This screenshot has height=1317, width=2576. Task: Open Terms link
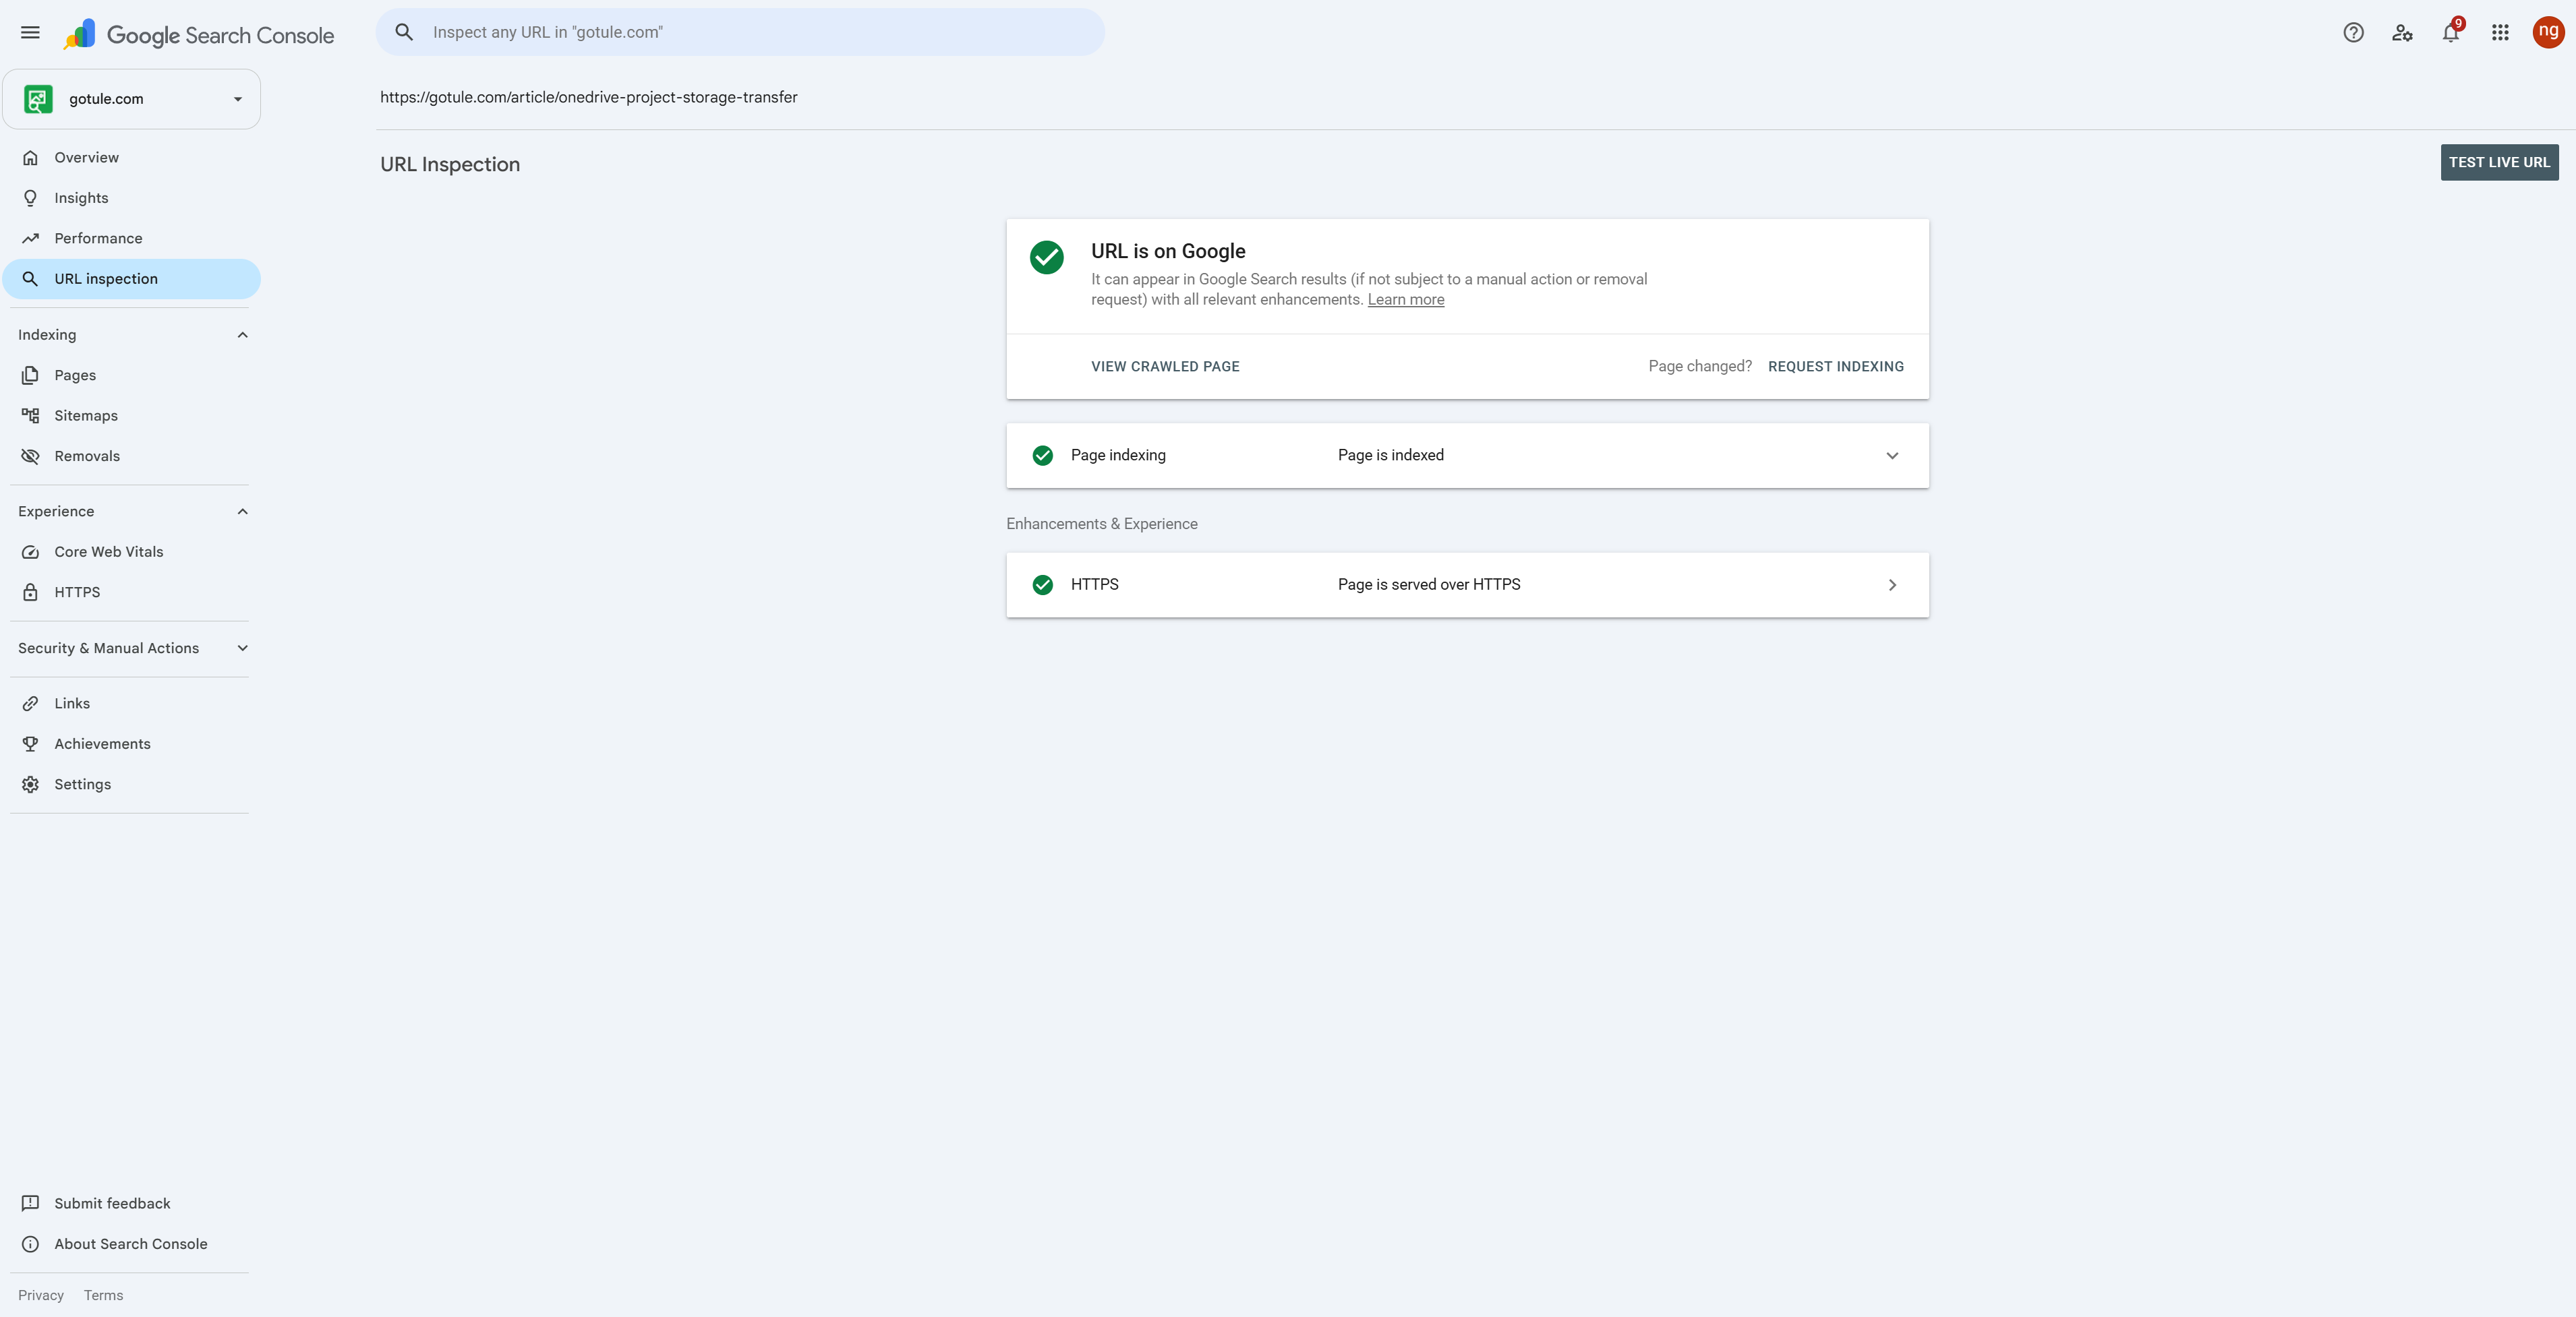tap(103, 1295)
